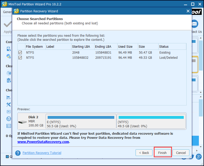Screen dimensions: 204x166
Task: Click the Disk 2 hard drive icon
Action: (x=22, y=122)
